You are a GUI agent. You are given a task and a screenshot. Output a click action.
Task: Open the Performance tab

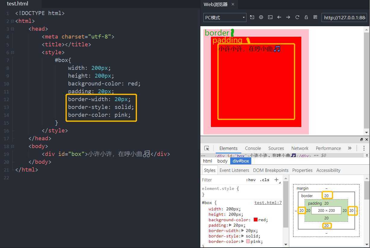click(x=328, y=148)
